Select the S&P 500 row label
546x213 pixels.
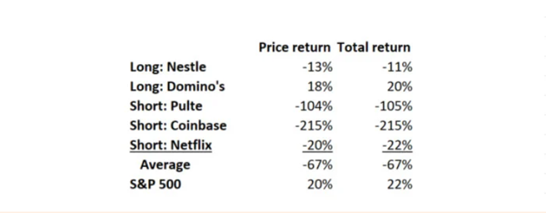(x=155, y=184)
